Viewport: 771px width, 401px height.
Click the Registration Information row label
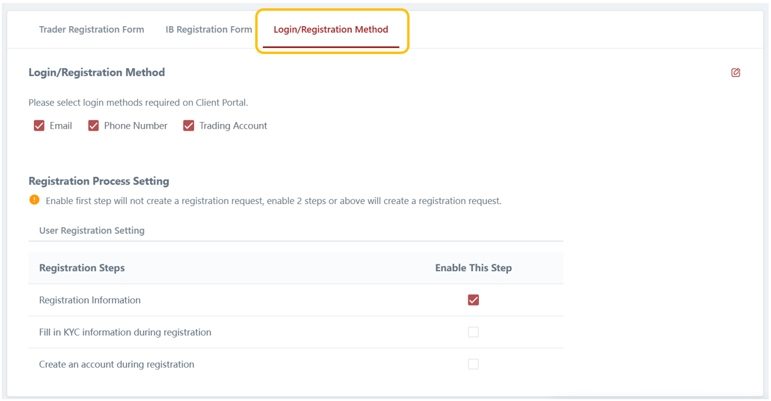pyautogui.click(x=90, y=300)
